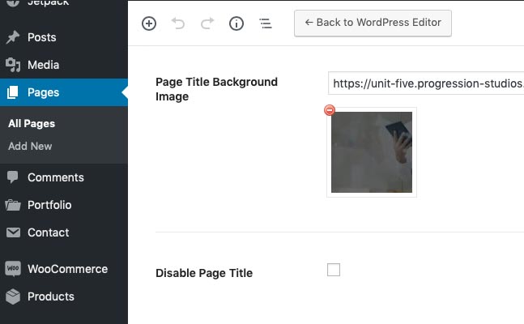Click the page title background thumbnail
The width and height of the screenshot is (524, 324).
[372, 152]
